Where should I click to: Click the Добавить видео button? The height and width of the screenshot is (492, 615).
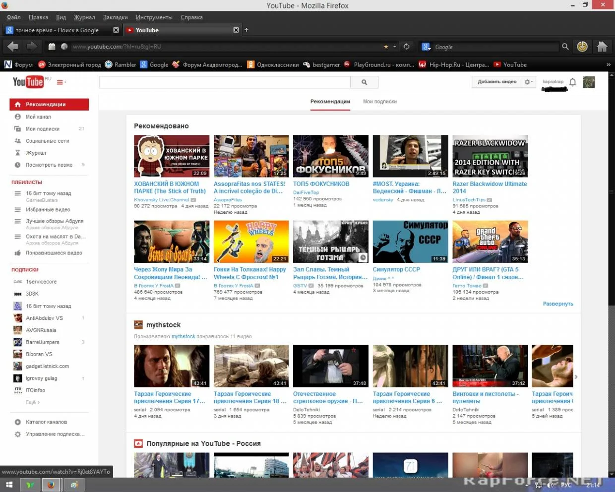click(496, 82)
